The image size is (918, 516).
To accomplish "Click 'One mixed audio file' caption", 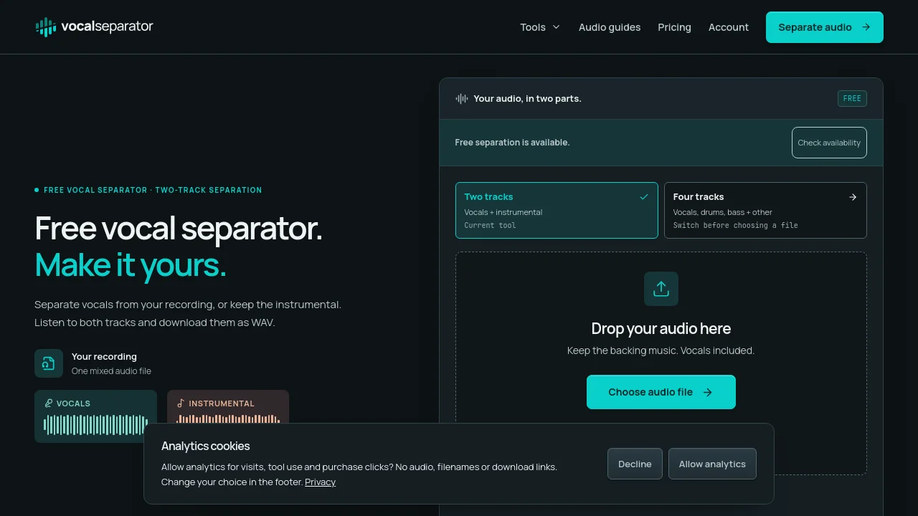I will [x=111, y=371].
